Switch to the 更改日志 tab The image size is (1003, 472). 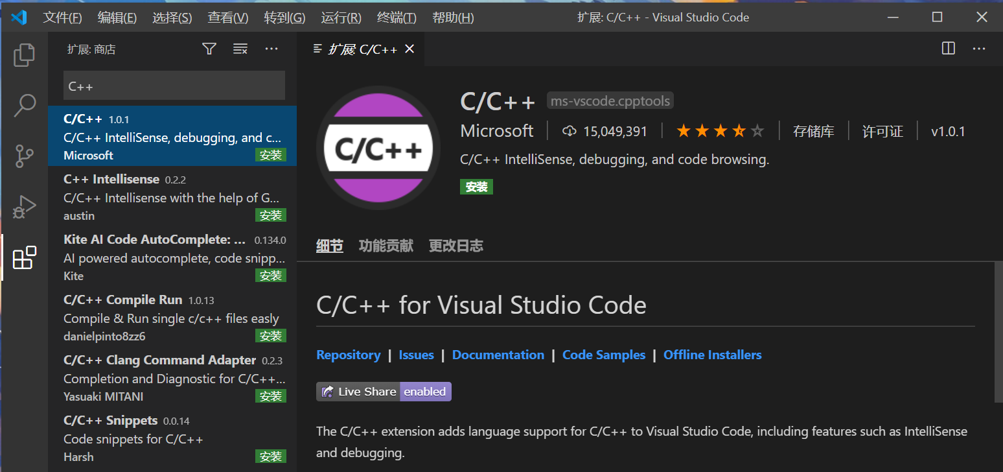click(x=455, y=246)
